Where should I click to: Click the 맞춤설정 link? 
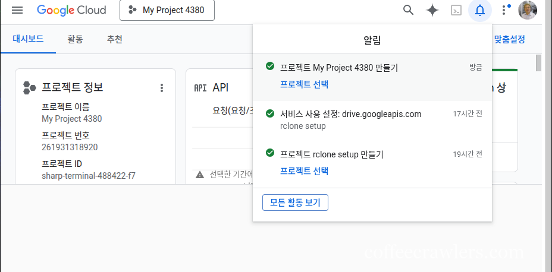pyautogui.click(x=509, y=40)
